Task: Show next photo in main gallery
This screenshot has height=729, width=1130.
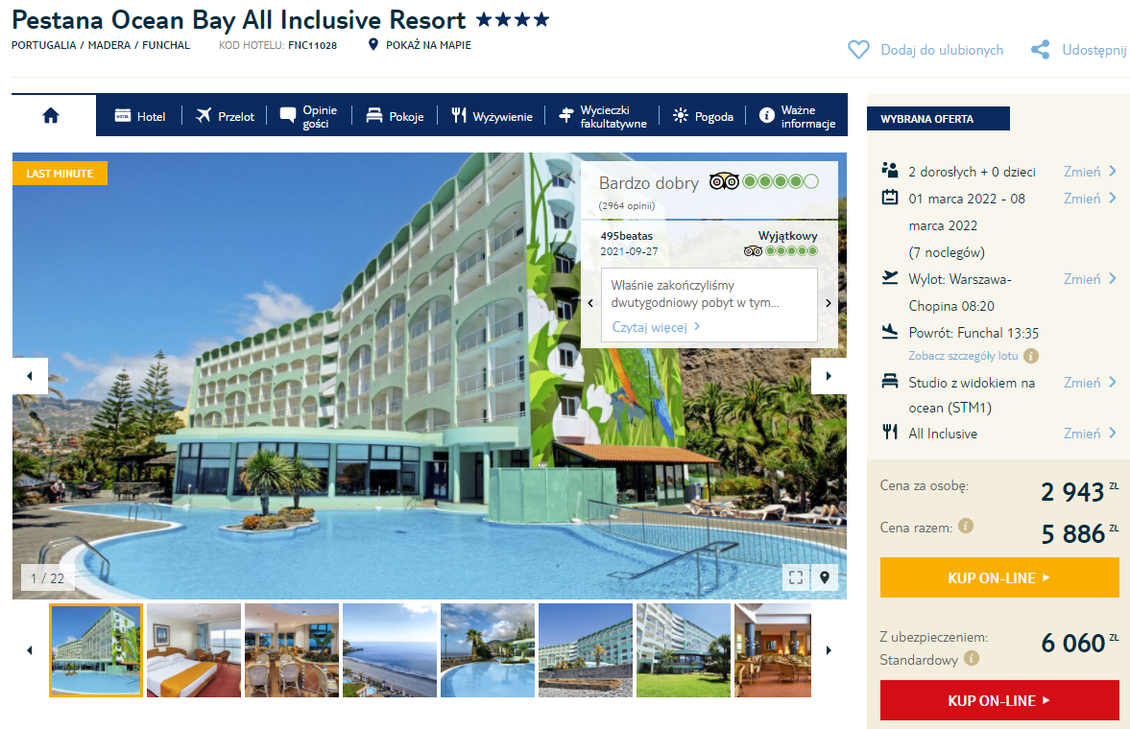Action: [829, 376]
